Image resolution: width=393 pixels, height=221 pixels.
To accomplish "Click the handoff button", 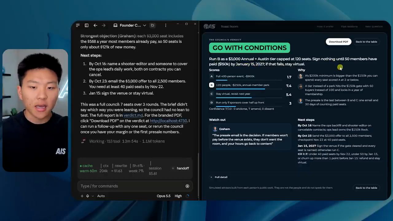I will (180, 168).
